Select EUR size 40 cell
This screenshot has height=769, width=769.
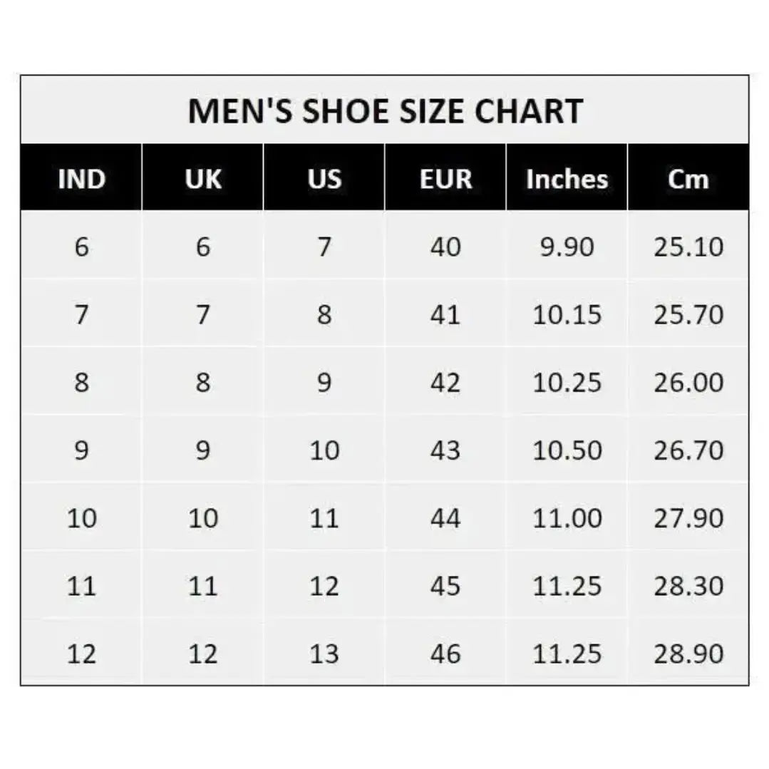[x=445, y=247]
